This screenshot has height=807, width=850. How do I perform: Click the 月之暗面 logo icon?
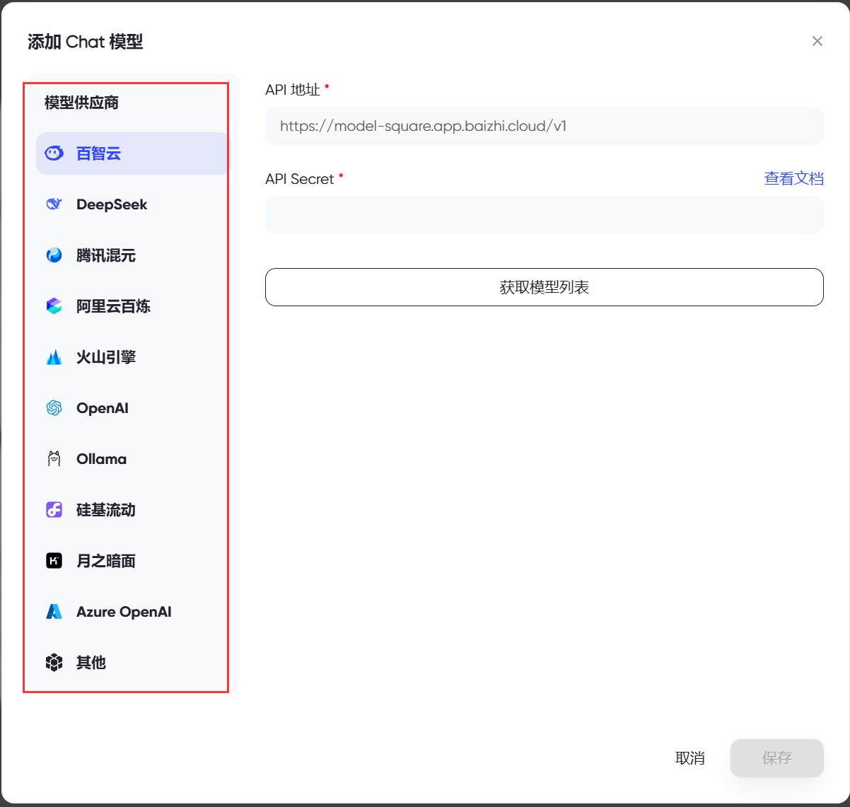pos(54,561)
